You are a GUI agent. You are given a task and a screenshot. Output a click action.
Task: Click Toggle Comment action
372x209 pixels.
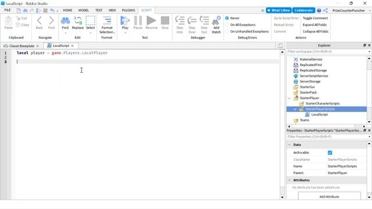(x=315, y=18)
